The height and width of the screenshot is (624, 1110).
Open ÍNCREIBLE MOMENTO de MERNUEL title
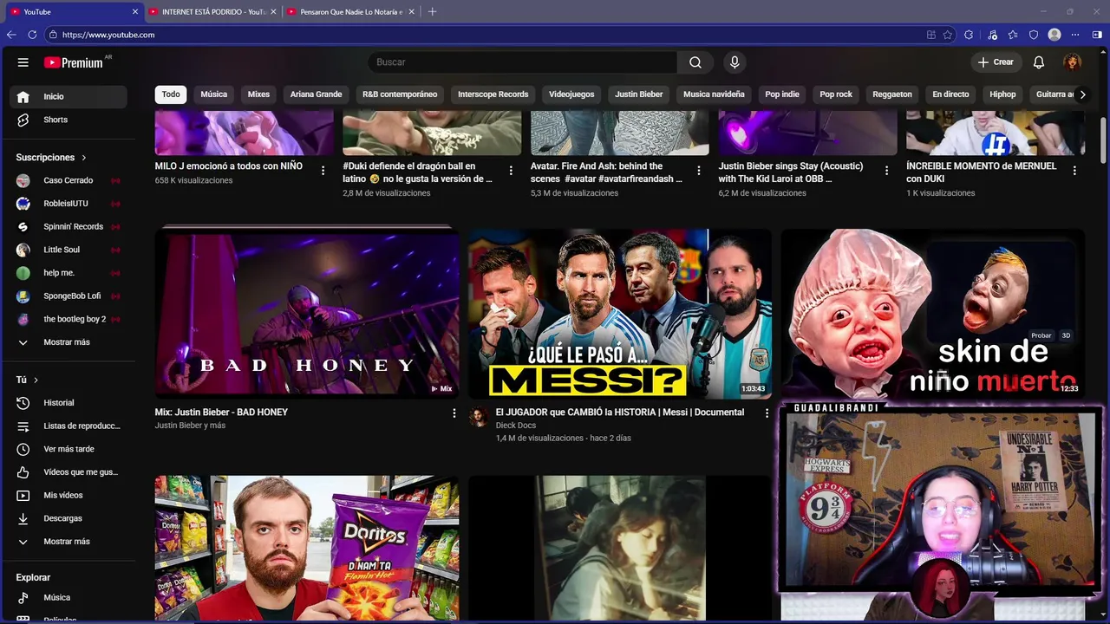coord(982,172)
